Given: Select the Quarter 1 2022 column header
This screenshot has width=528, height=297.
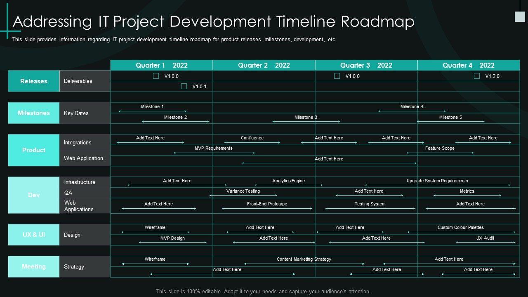Looking at the screenshot, I should [162, 65].
